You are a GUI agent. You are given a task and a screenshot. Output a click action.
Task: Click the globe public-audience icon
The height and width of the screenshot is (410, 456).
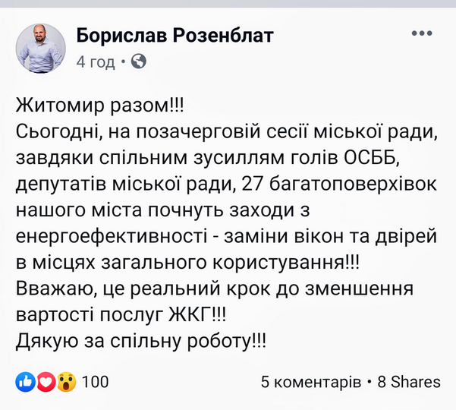point(138,61)
